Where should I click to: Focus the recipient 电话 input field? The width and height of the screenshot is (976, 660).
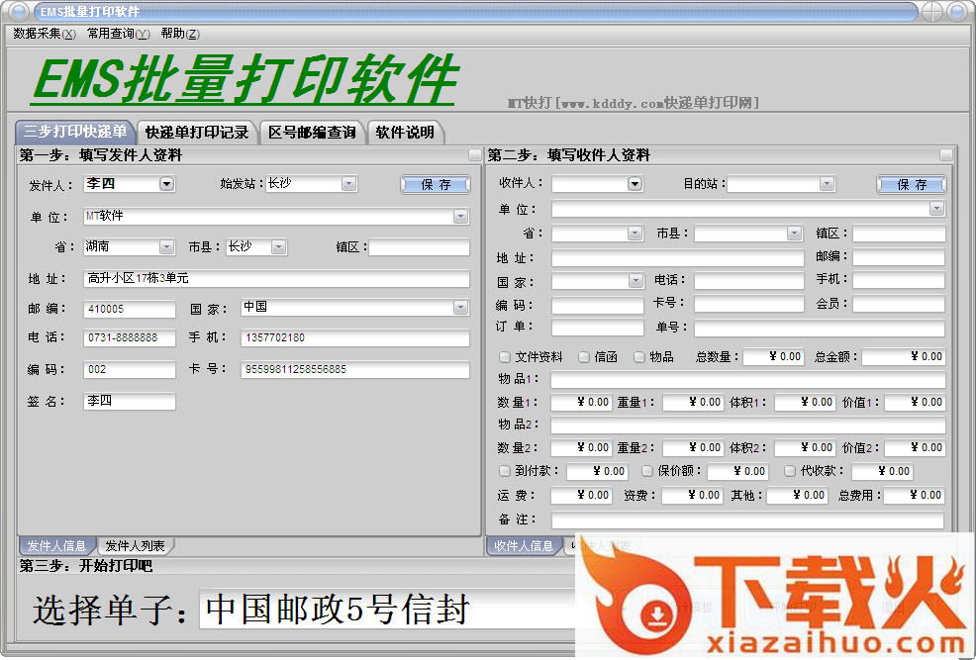[748, 281]
